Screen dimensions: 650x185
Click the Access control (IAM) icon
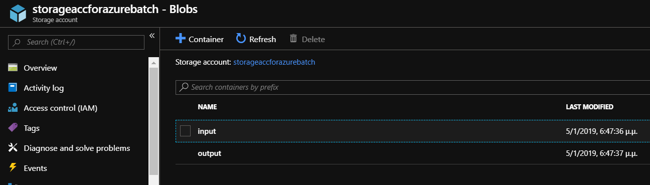[13, 108]
